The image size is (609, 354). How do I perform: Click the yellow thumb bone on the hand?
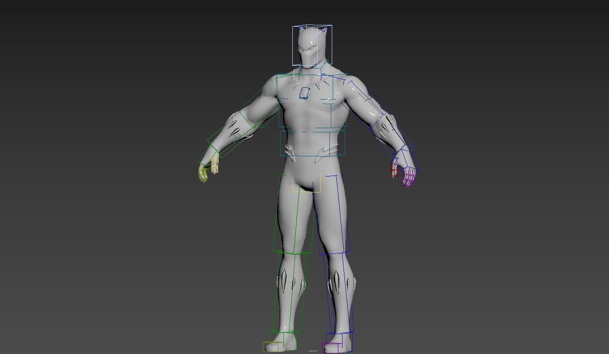[215, 166]
